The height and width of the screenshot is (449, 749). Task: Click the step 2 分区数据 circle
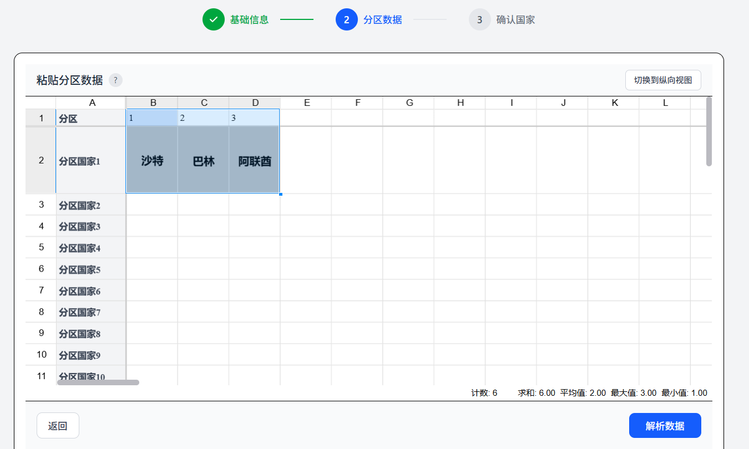coord(347,20)
